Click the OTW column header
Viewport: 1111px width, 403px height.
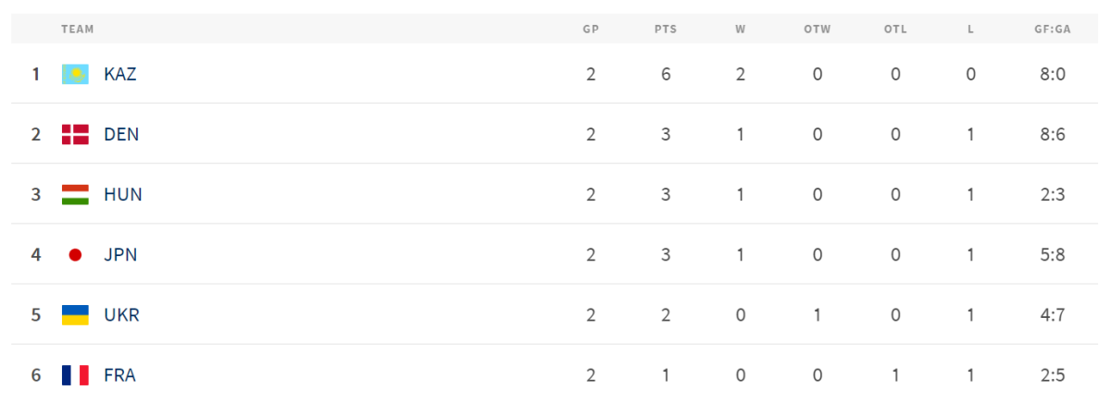tap(818, 29)
